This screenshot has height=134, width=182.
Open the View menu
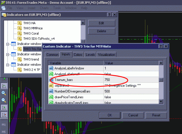(x=20, y=8)
